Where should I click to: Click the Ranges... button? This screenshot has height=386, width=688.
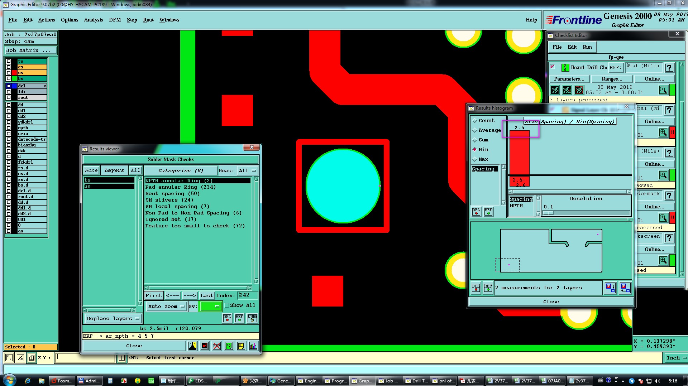click(612, 79)
